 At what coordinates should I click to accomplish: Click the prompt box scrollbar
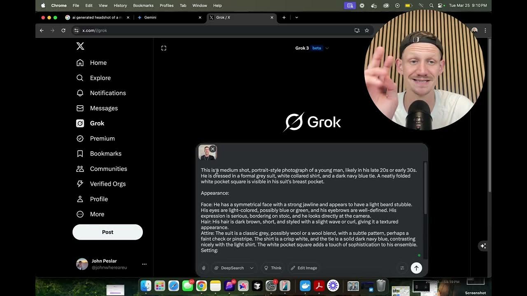(x=425, y=188)
